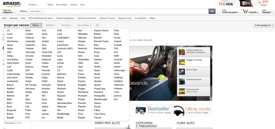
Task: Select Nissan from the brand list
Action: coord(81,52)
